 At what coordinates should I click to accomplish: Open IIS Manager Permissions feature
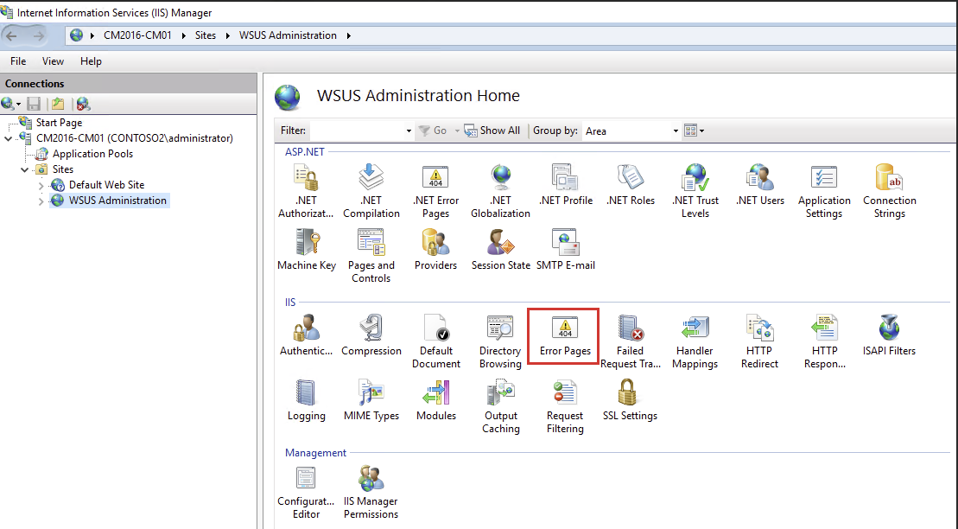tap(371, 493)
